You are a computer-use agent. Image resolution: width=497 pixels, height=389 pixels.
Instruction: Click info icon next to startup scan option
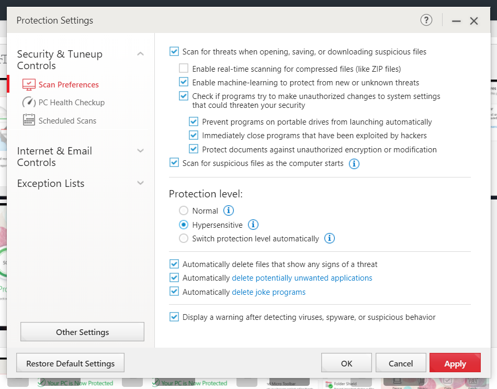click(x=354, y=163)
